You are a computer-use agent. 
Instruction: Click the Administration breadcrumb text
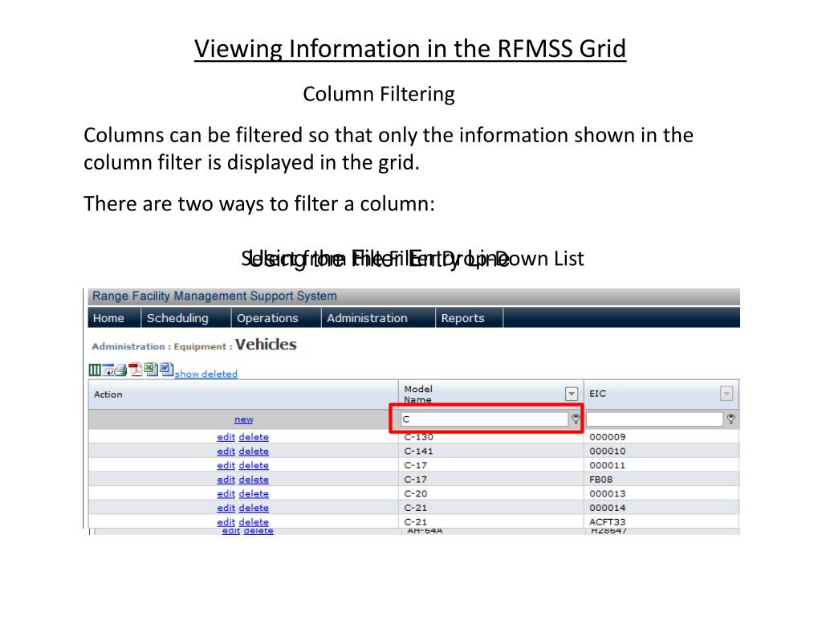128,346
